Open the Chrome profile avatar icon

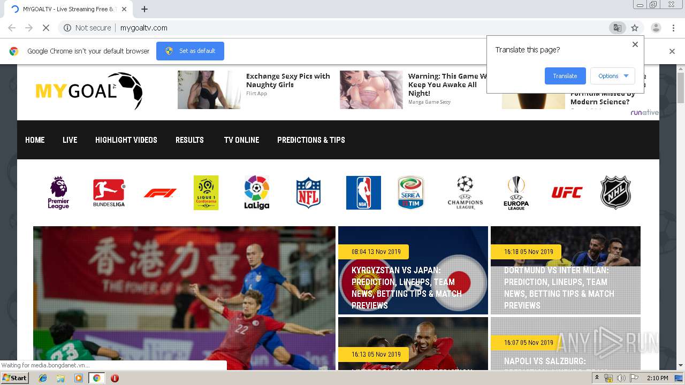[x=656, y=28]
